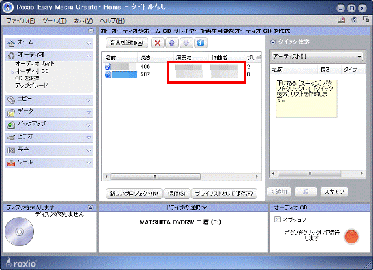Click the track list horizontal scrollbar thumb
The width and height of the screenshot is (373, 270).
pyautogui.click(x=156, y=177)
